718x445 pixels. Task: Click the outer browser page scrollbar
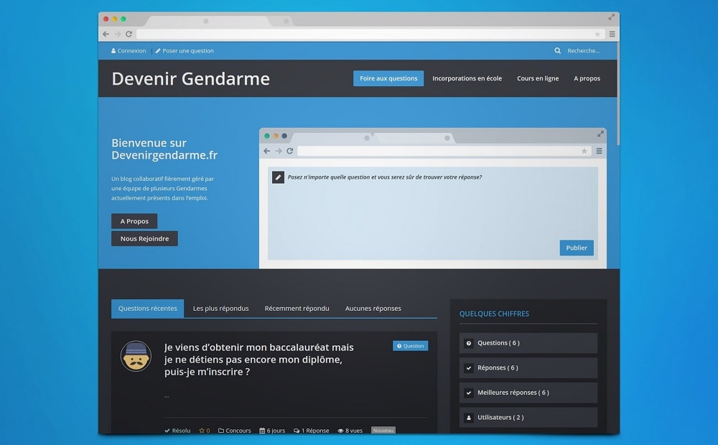point(618,94)
